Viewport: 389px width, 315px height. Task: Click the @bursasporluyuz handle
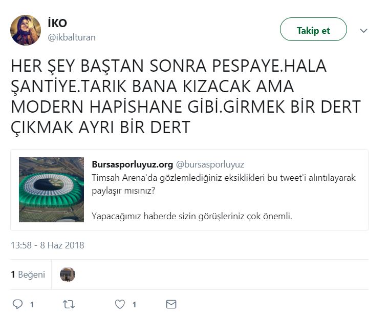coord(210,164)
